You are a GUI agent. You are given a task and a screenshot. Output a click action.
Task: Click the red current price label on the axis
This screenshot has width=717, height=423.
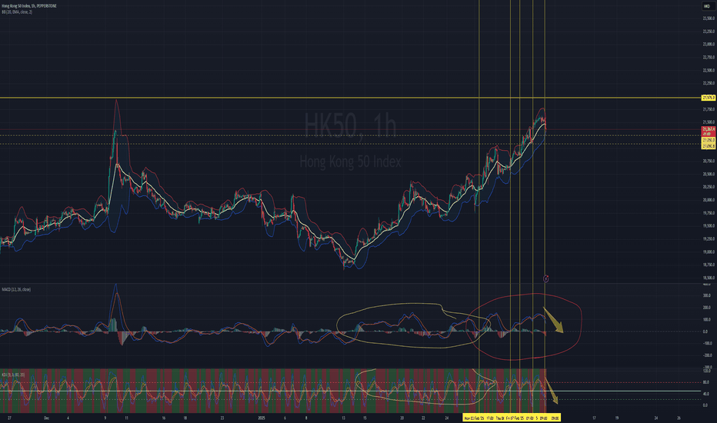pos(709,132)
